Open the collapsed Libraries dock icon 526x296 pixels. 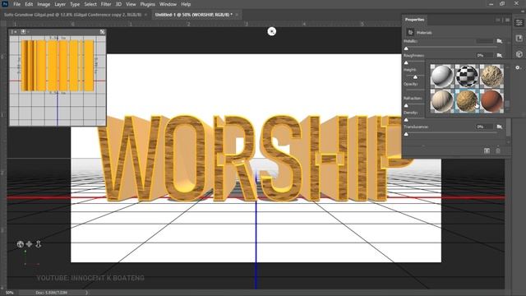pyautogui.click(x=519, y=39)
